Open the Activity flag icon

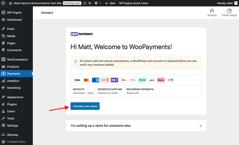click(x=212, y=11)
